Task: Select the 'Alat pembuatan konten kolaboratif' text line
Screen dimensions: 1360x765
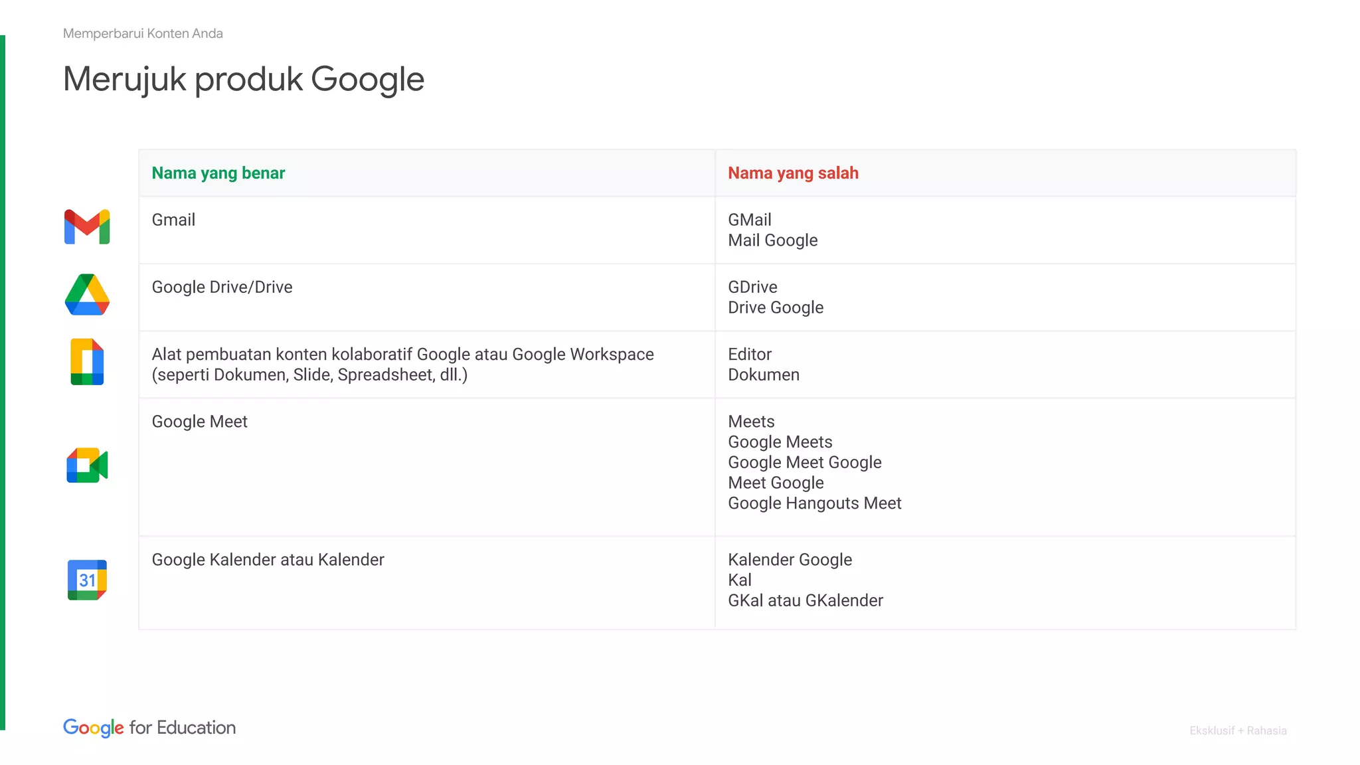Action: pos(403,355)
